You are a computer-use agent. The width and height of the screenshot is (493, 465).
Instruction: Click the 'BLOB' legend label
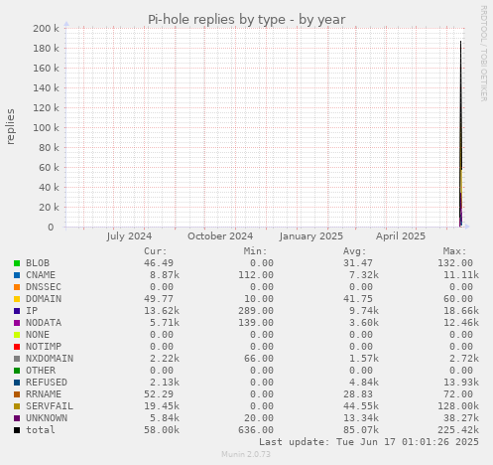[38, 263]
